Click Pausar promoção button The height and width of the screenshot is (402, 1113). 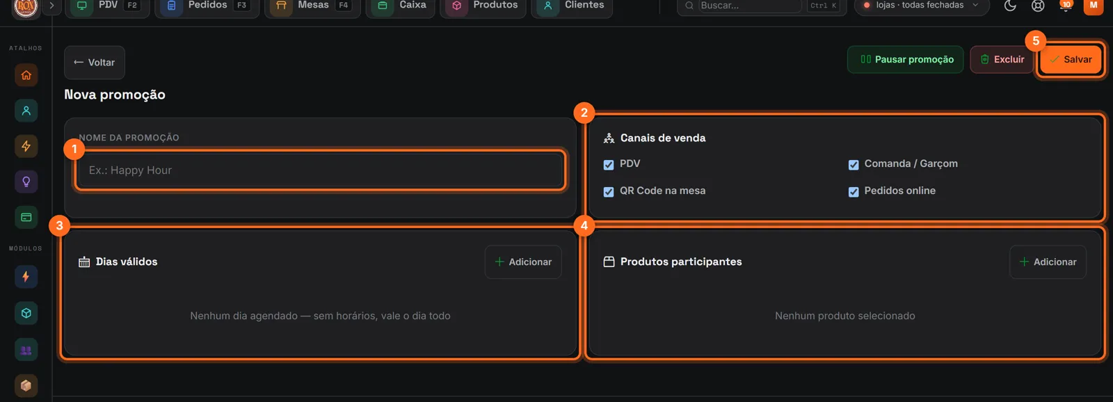(906, 60)
